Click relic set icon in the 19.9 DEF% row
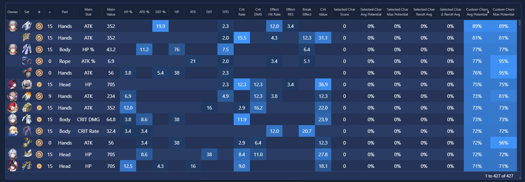 pos(27,26)
